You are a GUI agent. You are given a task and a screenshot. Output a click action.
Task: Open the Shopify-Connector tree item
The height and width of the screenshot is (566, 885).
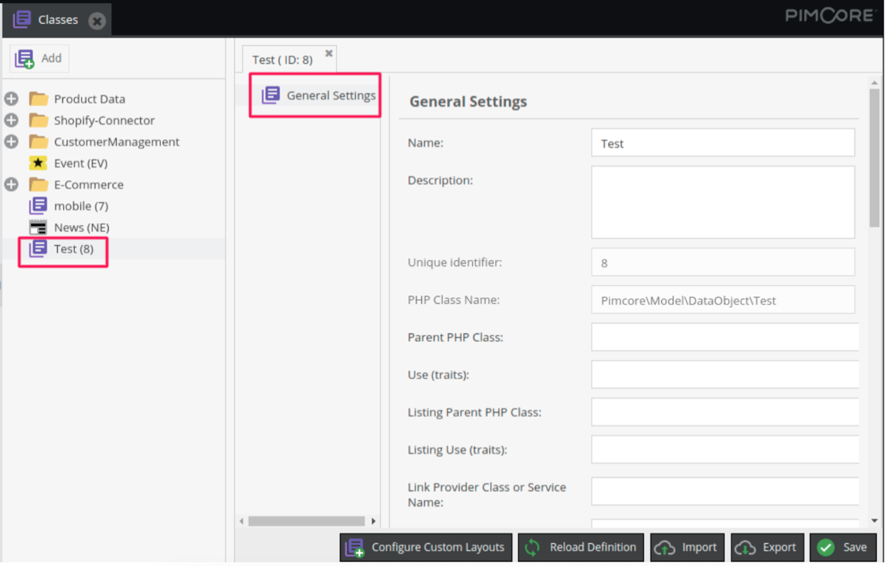pyautogui.click(x=105, y=120)
